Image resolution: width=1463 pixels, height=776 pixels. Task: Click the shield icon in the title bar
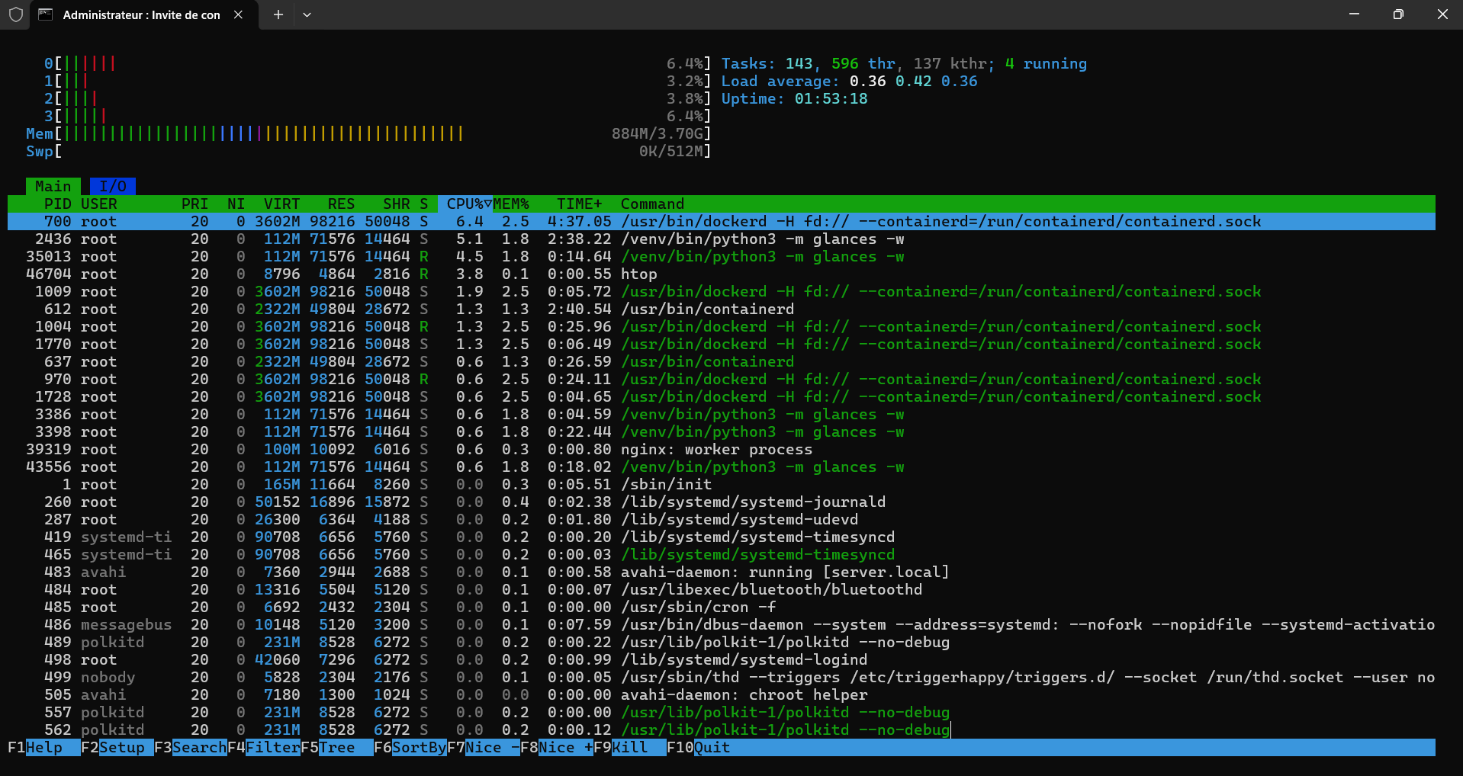(x=16, y=14)
